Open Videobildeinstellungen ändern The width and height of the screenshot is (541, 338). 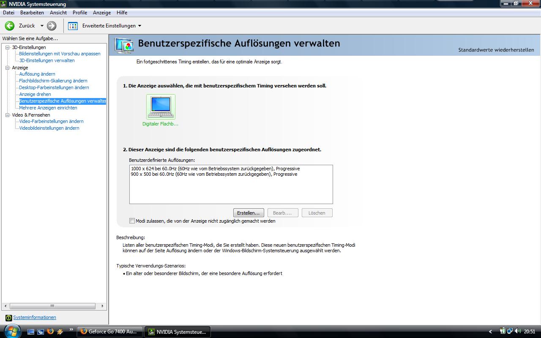(x=49, y=128)
